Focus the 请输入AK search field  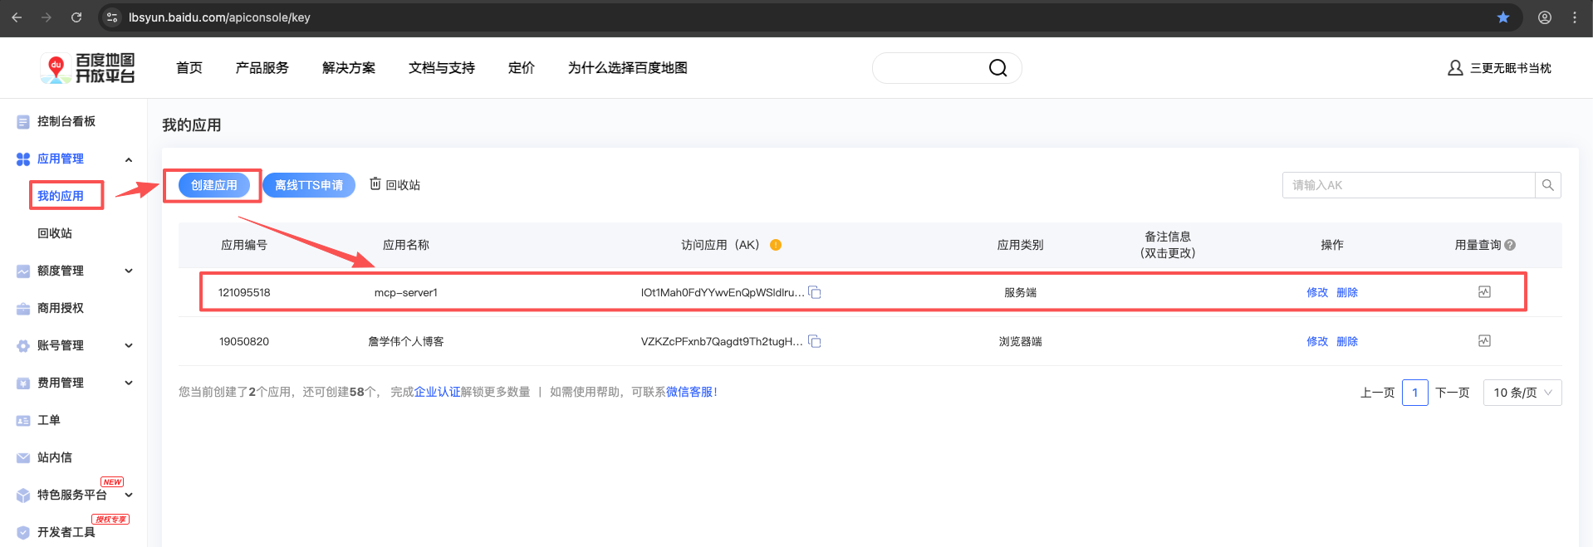click(1408, 185)
